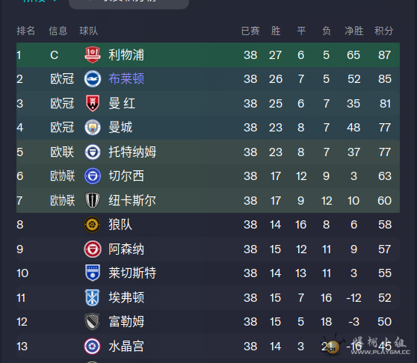
Task: Click the 切尔西 blue circular badge
Action: (x=92, y=176)
